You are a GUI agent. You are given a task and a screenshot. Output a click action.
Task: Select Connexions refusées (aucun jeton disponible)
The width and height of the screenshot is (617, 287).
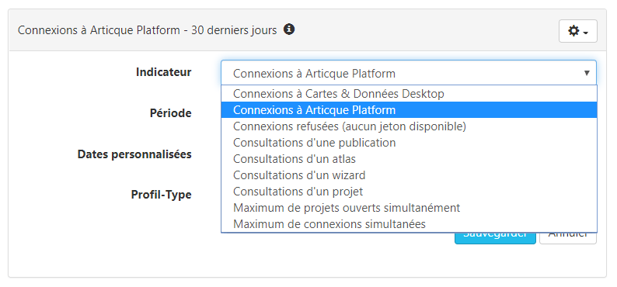pos(409,126)
